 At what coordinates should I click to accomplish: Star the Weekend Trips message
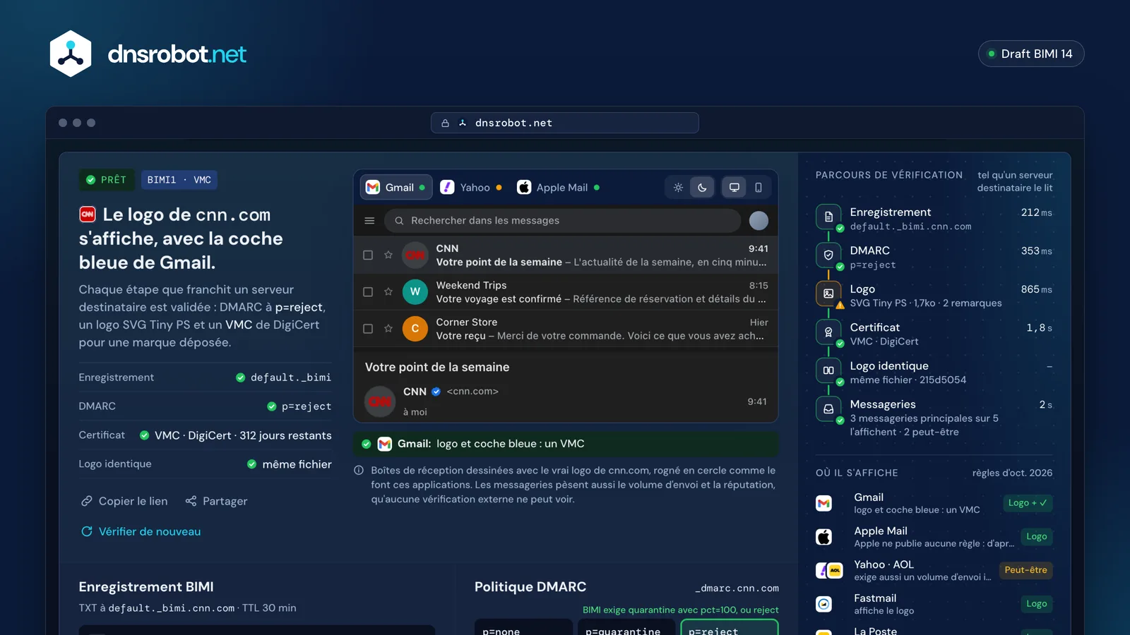click(388, 291)
